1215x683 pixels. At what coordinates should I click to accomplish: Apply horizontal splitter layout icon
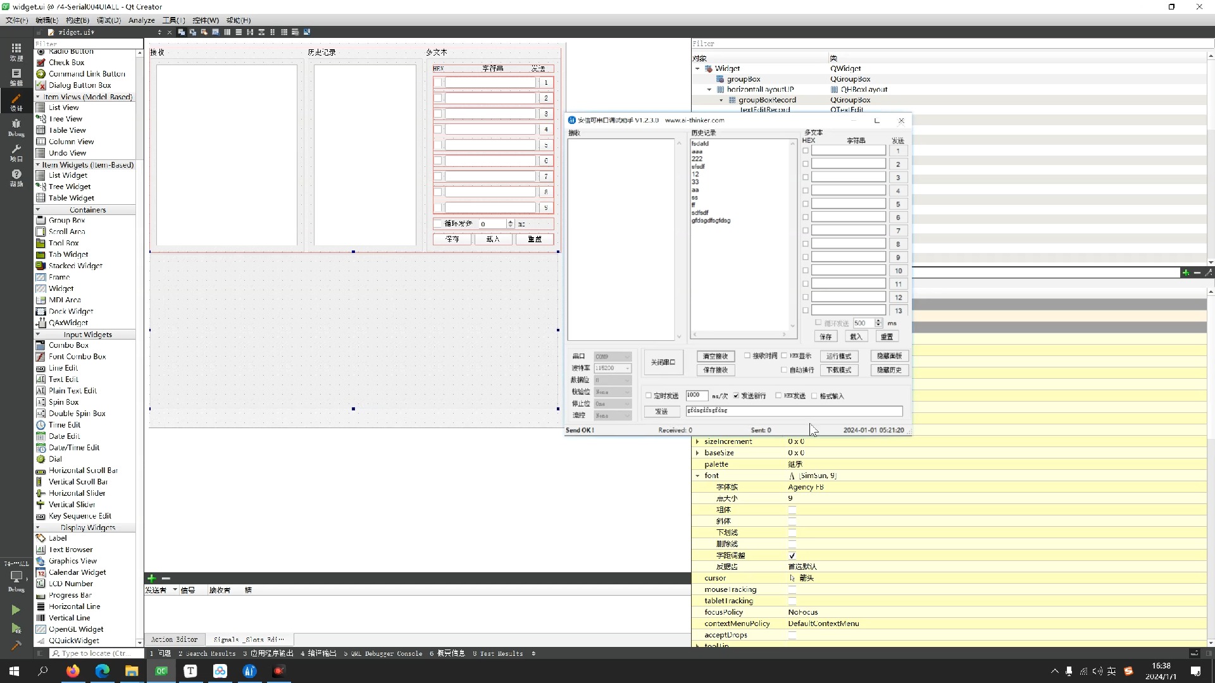250,32
